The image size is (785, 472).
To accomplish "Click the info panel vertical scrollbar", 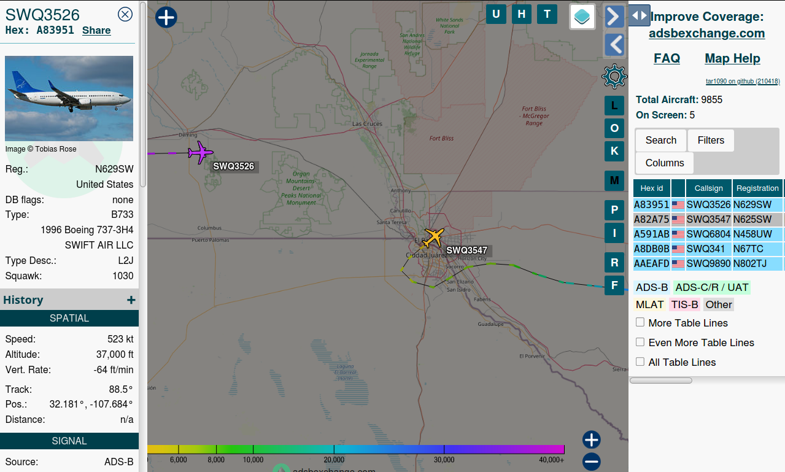I will click(143, 93).
